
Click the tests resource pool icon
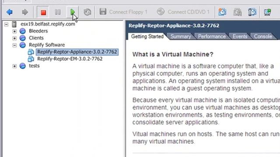22,66
